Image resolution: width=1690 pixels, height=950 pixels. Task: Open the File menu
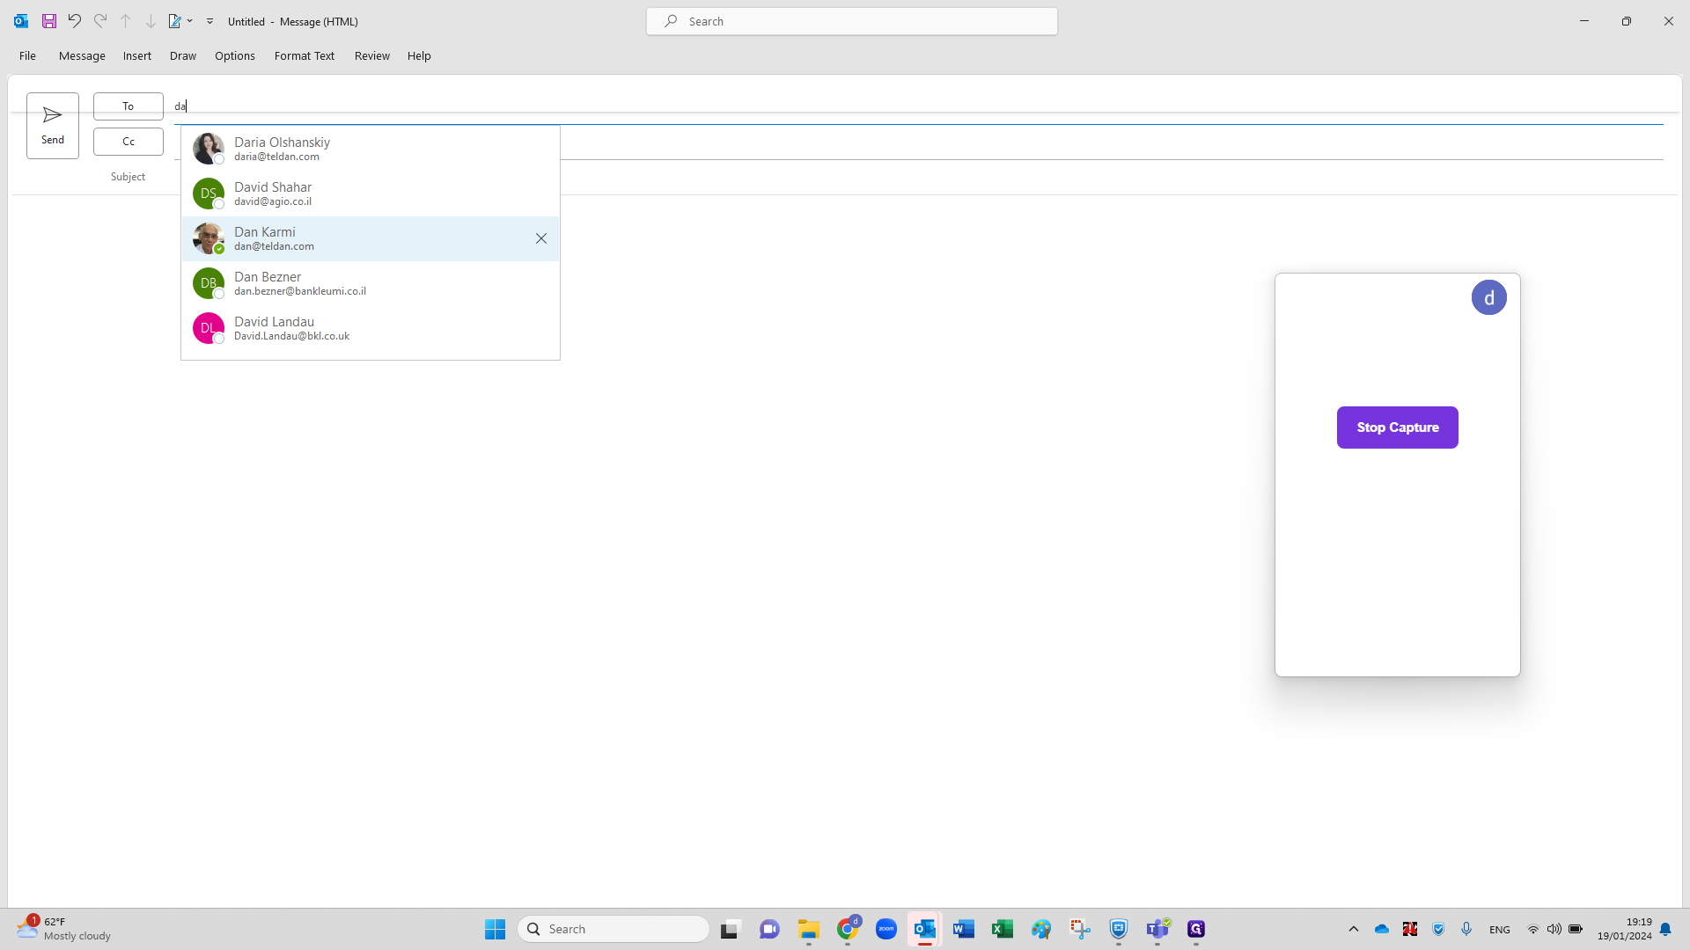[x=27, y=55]
